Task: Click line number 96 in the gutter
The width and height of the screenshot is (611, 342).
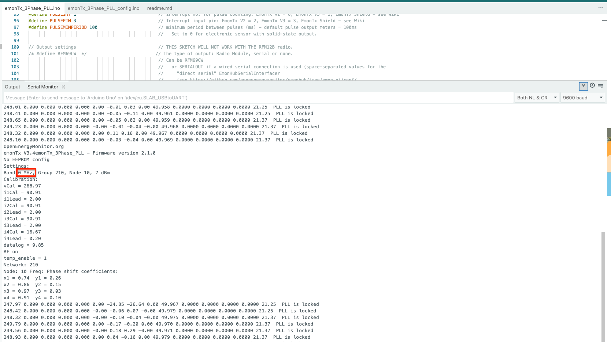Action: pyautogui.click(x=16, y=21)
